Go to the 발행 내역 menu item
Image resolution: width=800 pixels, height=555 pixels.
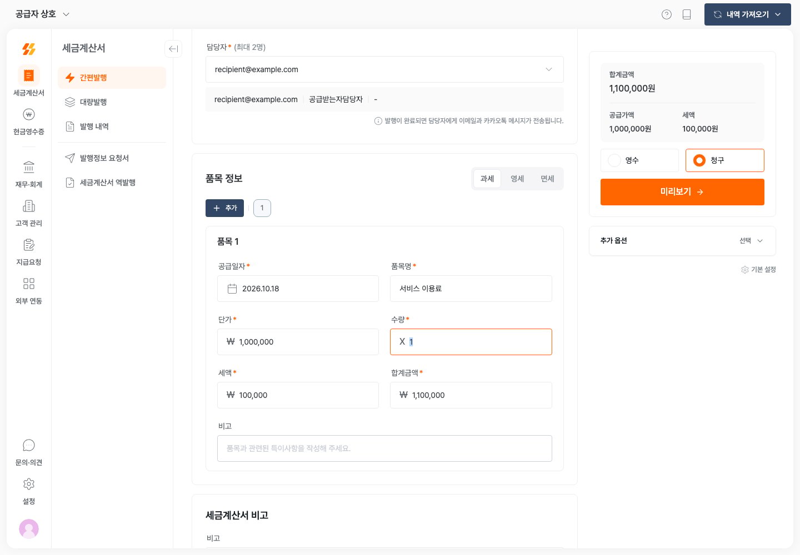(x=112, y=127)
